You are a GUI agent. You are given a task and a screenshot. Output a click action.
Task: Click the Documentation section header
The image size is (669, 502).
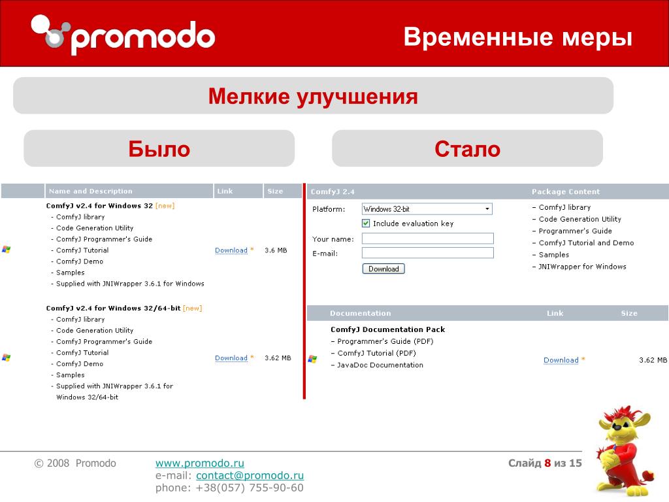coord(360,313)
